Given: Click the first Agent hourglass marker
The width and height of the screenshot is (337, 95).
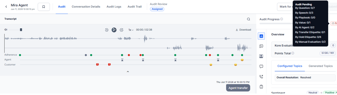Looking at the screenshot, I should (122, 60).
